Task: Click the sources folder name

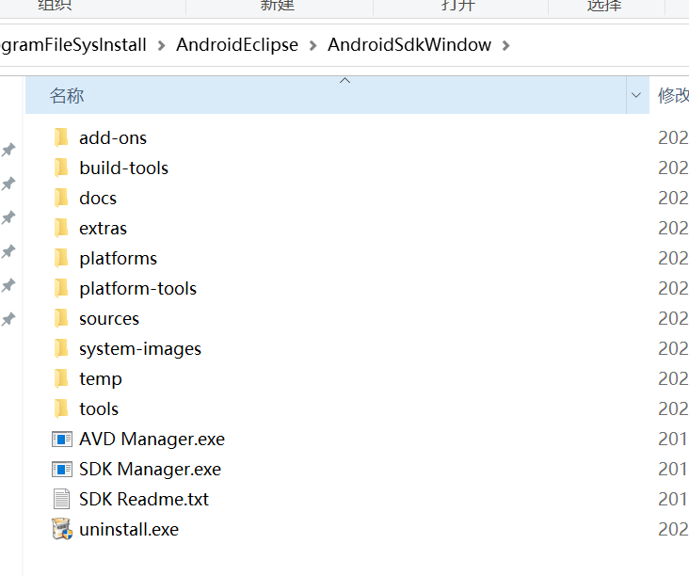Action: coord(109,319)
